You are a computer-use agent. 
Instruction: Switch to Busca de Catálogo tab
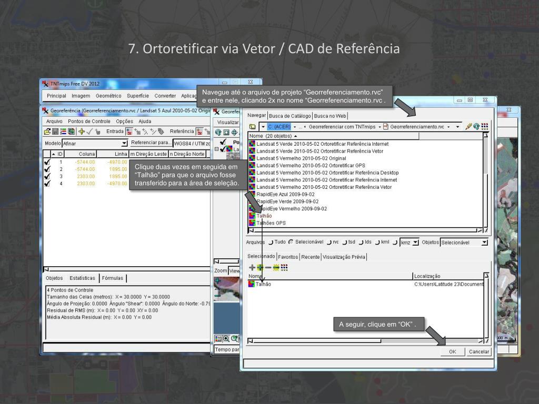coord(290,116)
